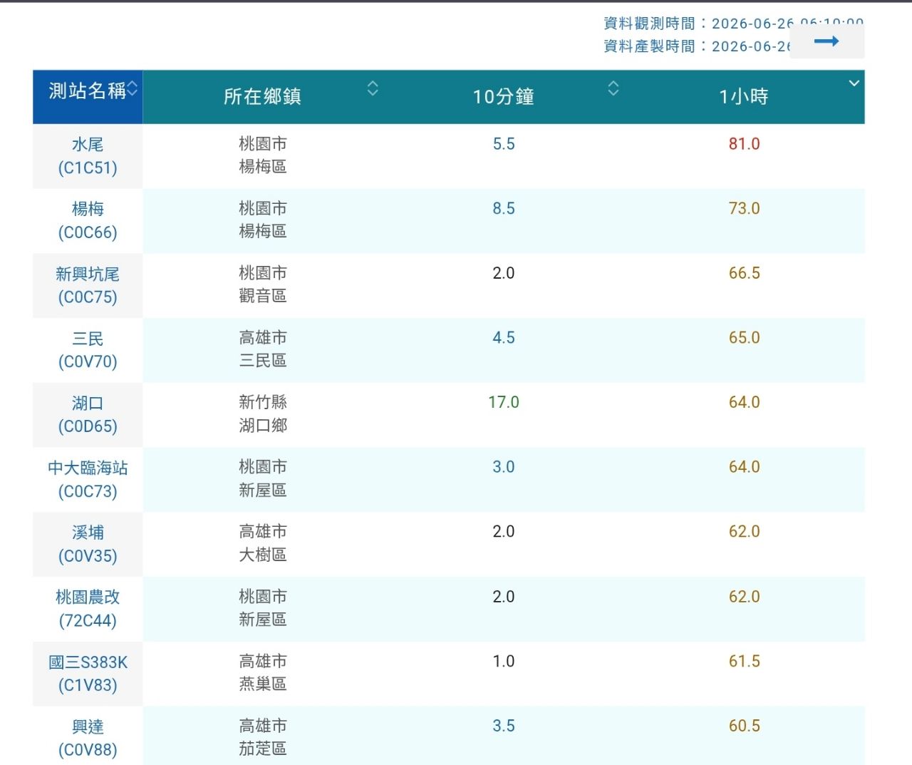The image size is (912, 765).
Task: Click the blue right arrow icon
Action: 826,41
